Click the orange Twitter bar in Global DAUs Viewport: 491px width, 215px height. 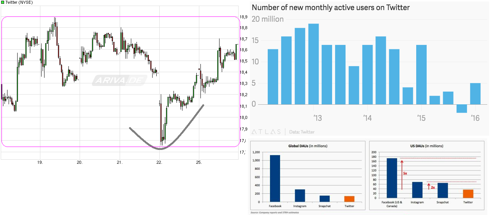[x=349, y=199]
